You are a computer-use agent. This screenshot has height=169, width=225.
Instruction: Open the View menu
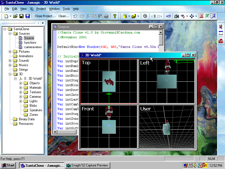[x=23, y=9]
